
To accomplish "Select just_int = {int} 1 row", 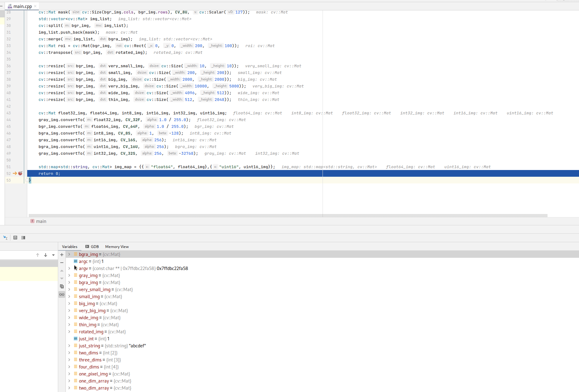I will click(322, 338).
